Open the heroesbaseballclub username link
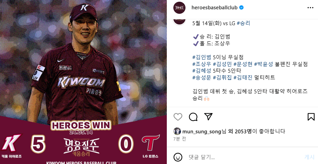 215,8
